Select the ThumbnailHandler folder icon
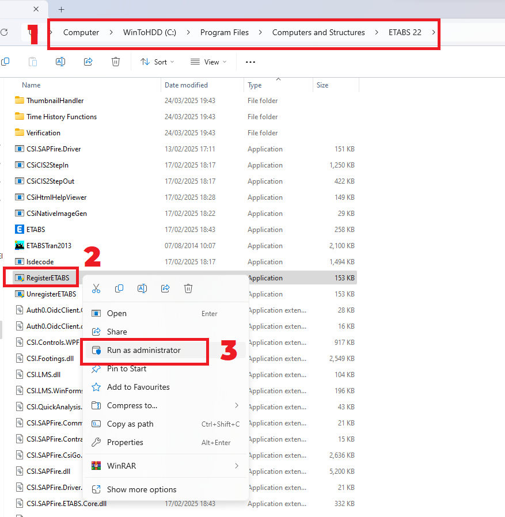Viewport: 505px width, 517px height. (20, 100)
